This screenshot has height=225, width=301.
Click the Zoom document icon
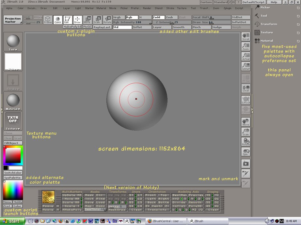click(246, 47)
